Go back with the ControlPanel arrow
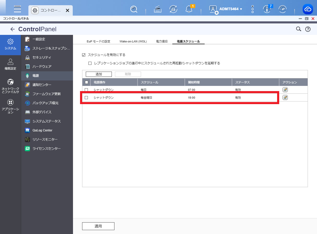Image resolution: width=317 pixels, height=234 pixels. [x=12, y=29]
